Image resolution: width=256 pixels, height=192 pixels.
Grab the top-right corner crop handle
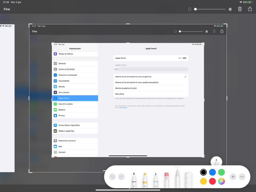point(226,25)
